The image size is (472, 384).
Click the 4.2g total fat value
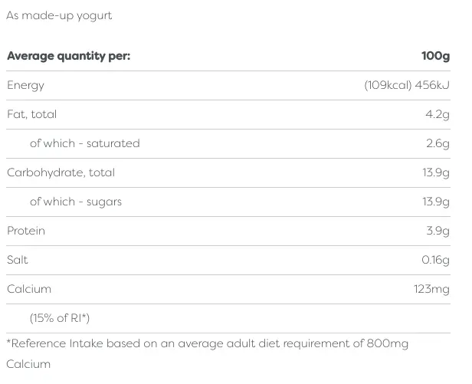tap(438, 114)
